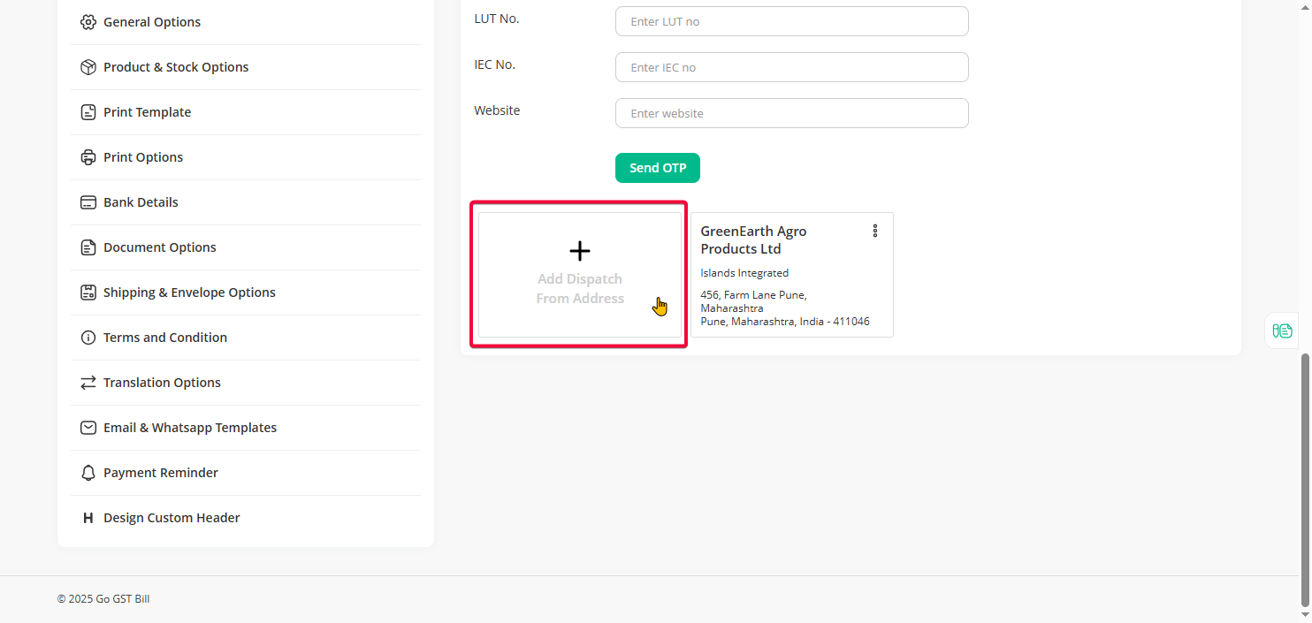The height and width of the screenshot is (623, 1312).
Task: Click the Product & Stock Options box icon
Action: point(88,67)
